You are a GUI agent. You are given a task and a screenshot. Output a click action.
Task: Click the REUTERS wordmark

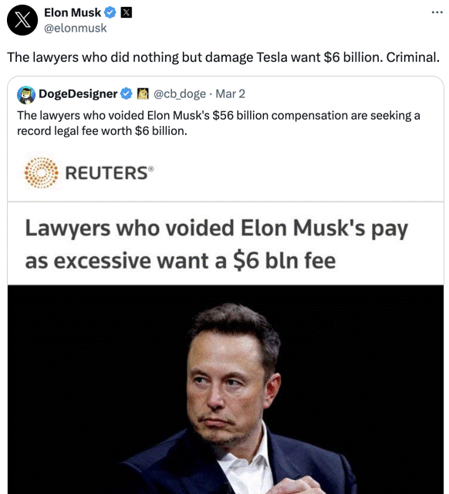[x=110, y=173]
